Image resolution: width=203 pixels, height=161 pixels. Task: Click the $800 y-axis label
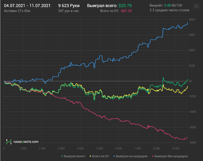(x=192, y=19)
